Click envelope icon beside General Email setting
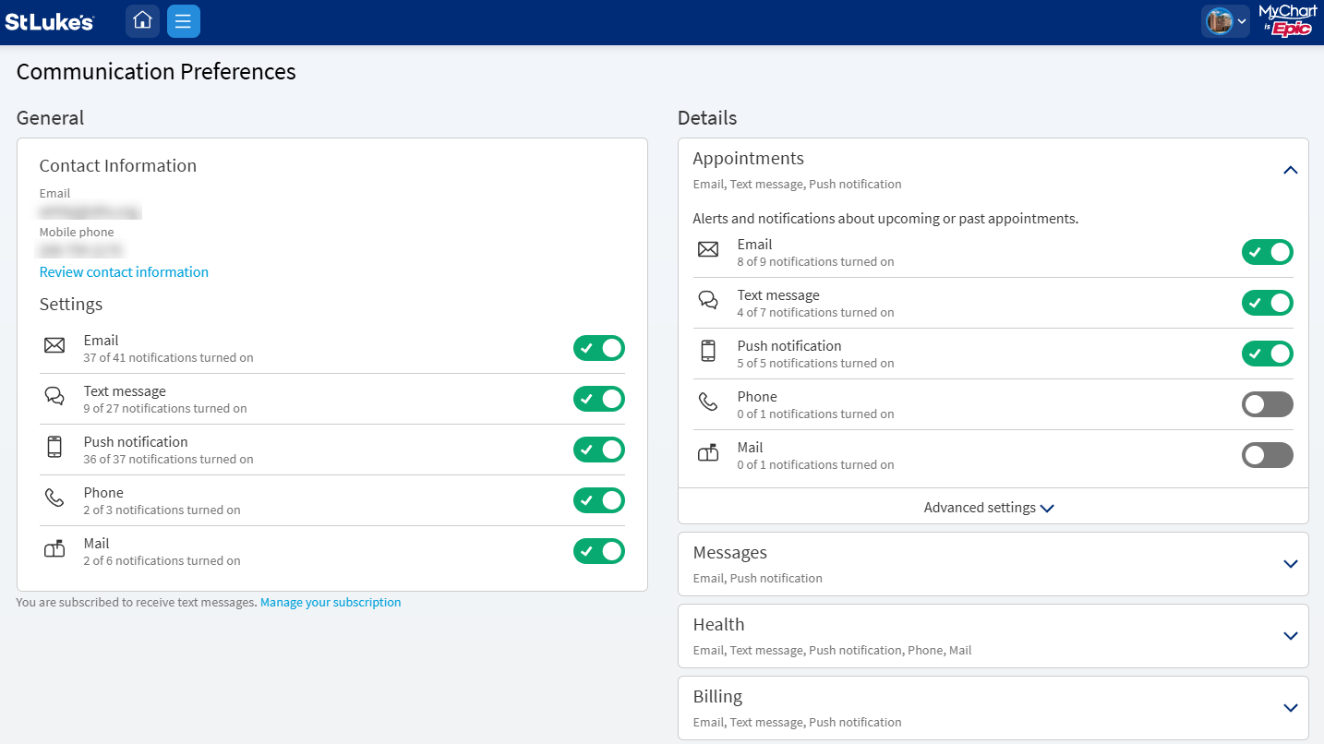Viewport: 1324px width, 744px height. [x=54, y=346]
